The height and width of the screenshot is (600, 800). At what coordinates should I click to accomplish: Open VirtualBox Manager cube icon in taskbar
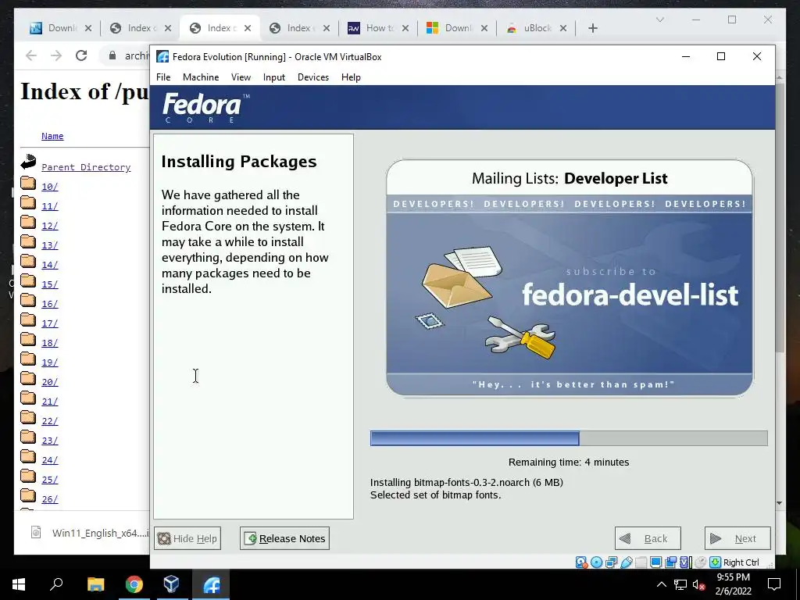(x=171, y=584)
